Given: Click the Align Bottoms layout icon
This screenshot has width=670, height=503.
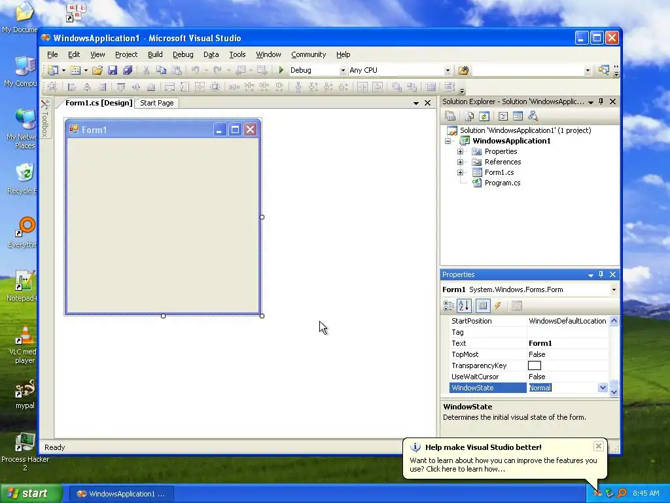Looking at the screenshot, I should 151,87.
